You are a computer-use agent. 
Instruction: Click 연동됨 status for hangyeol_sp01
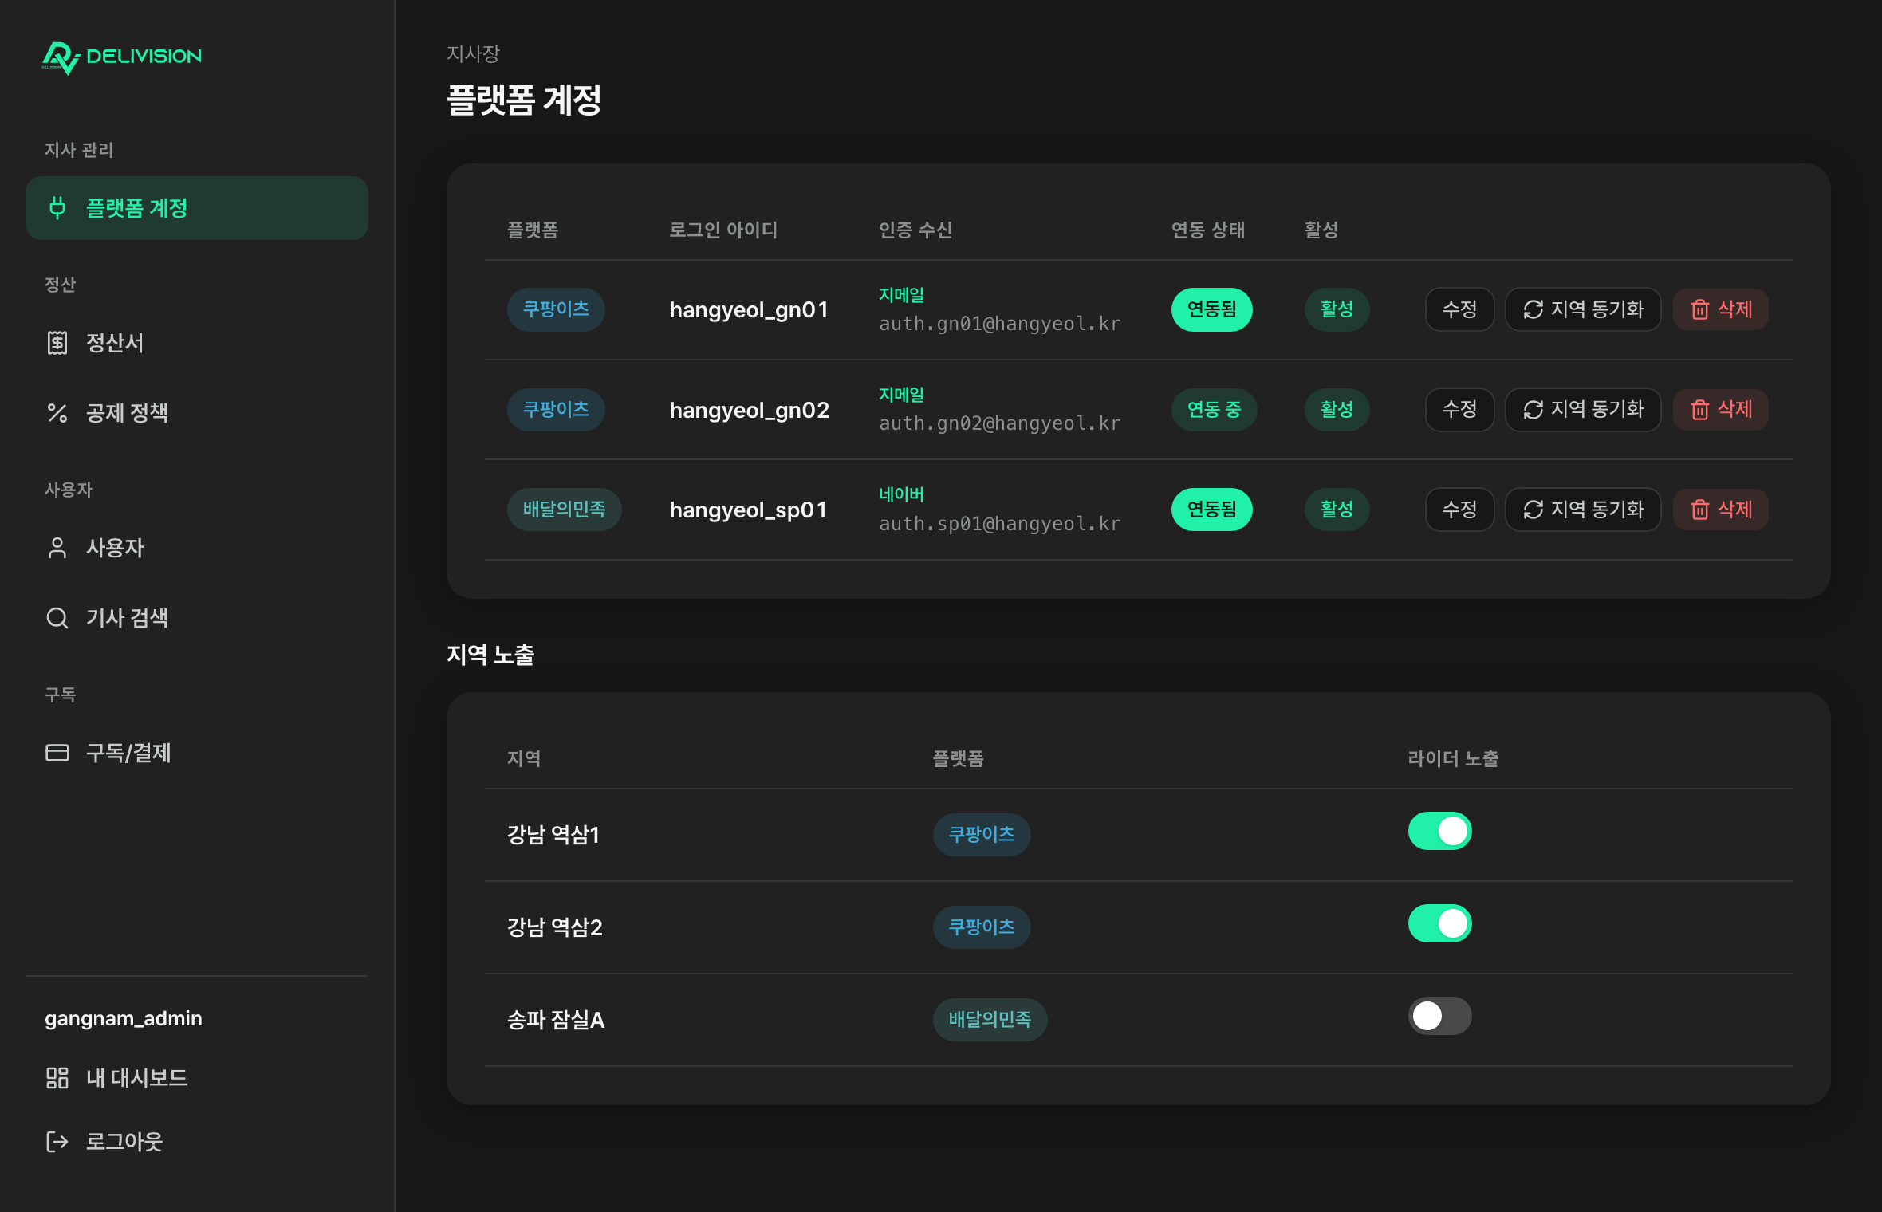(x=1212, y=510)
